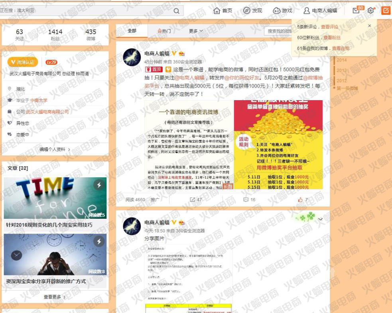The image size is (392, 313).
Task: Open the 电商人蝙蝠 profile icon in navbar
Action: [307, 10]
